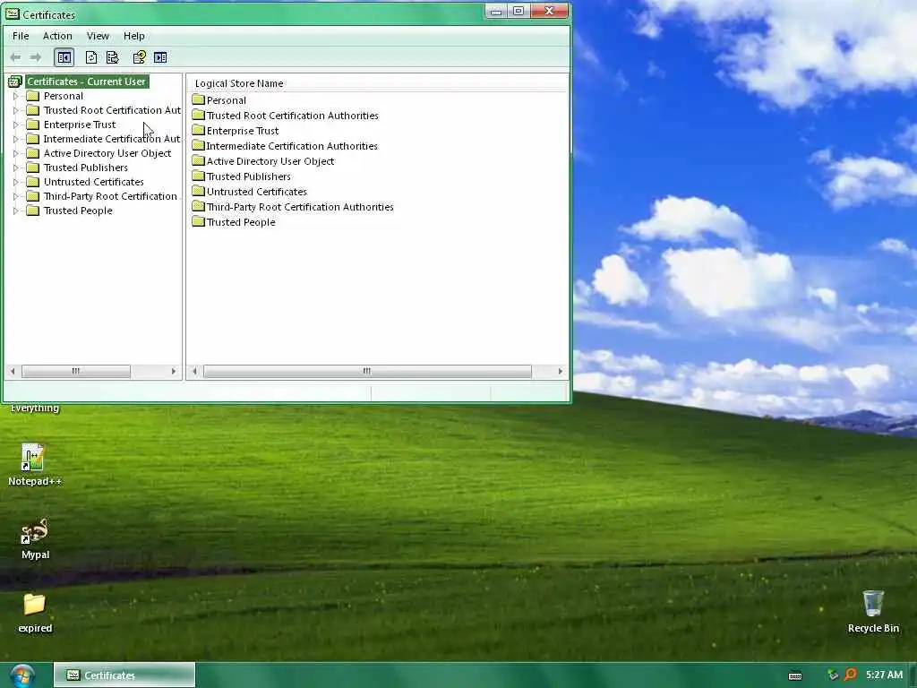Click Intermediate Certification Authorities list folder icon
The width and height of the screenshot is (917, 688).
pos(198,145)
